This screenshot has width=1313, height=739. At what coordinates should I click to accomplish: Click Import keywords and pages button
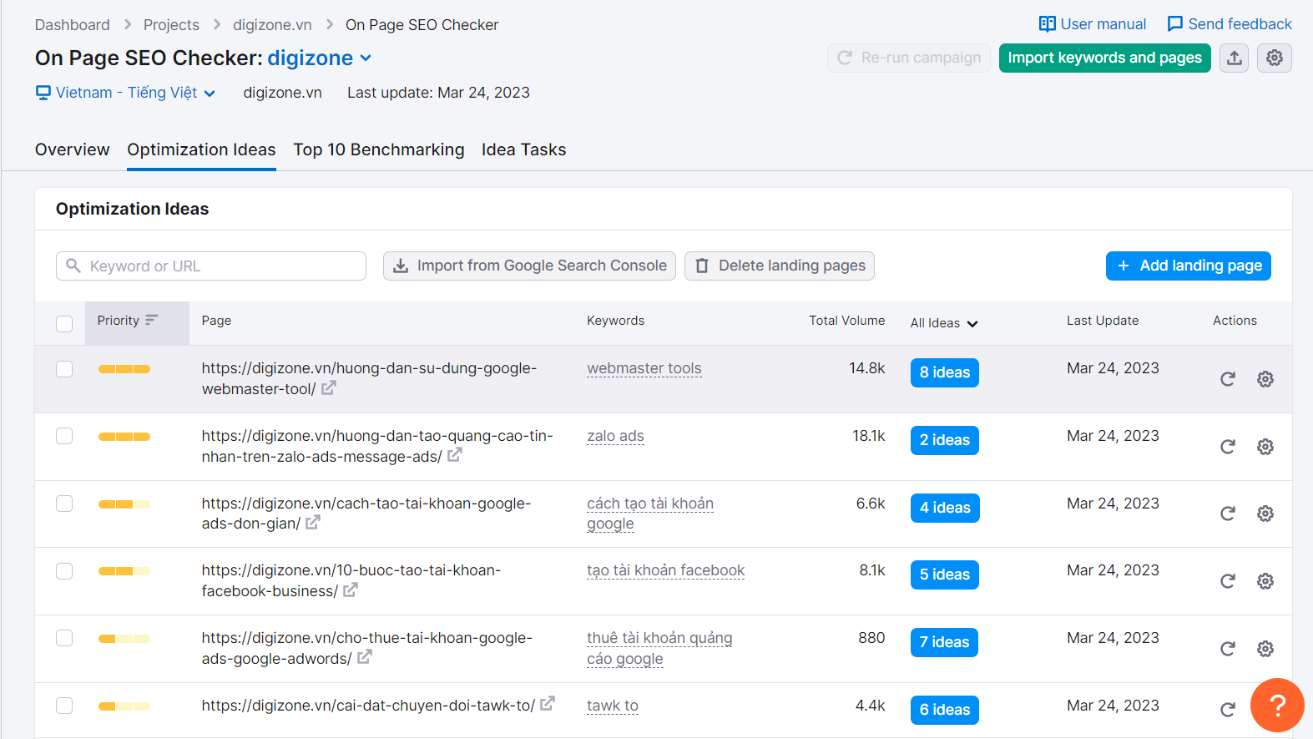[x=1104, y=58]
